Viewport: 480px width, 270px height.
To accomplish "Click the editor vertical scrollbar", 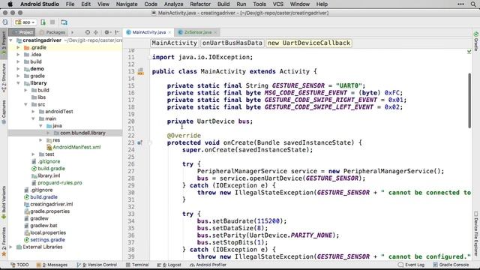I will click(x=469, y=100).
